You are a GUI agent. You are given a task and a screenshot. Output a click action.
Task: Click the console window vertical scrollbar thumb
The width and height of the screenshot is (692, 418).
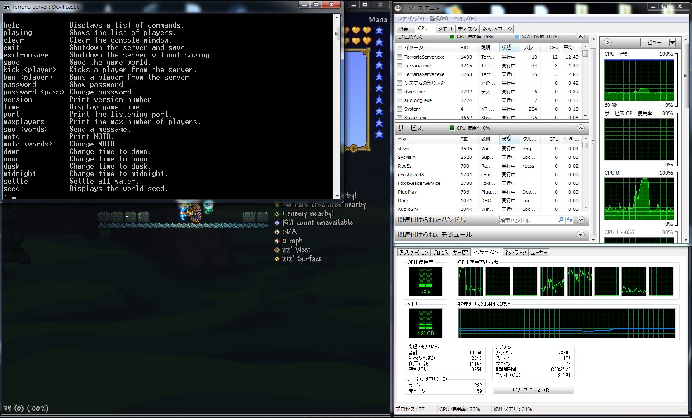pos(337,33)
